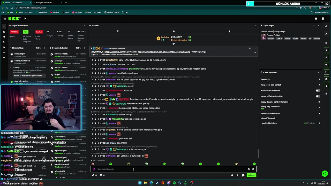Open Steam from the taskbar
Image resolution: width=331 pixels, height=186 pixels.
pos(157,183)
